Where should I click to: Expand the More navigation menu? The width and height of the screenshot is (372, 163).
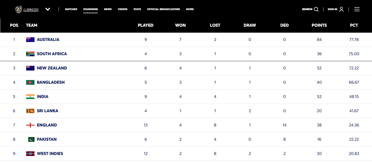click(190, 9)
